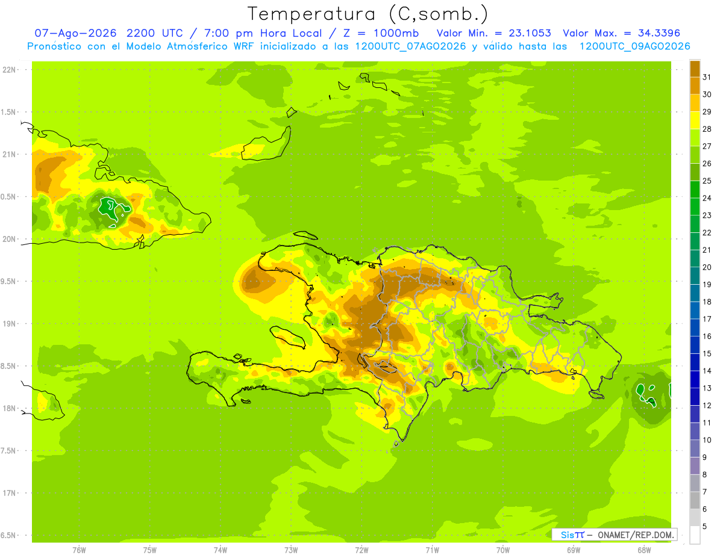Click the 'Valor Min. = 23.1053' text

coord(493,33)
